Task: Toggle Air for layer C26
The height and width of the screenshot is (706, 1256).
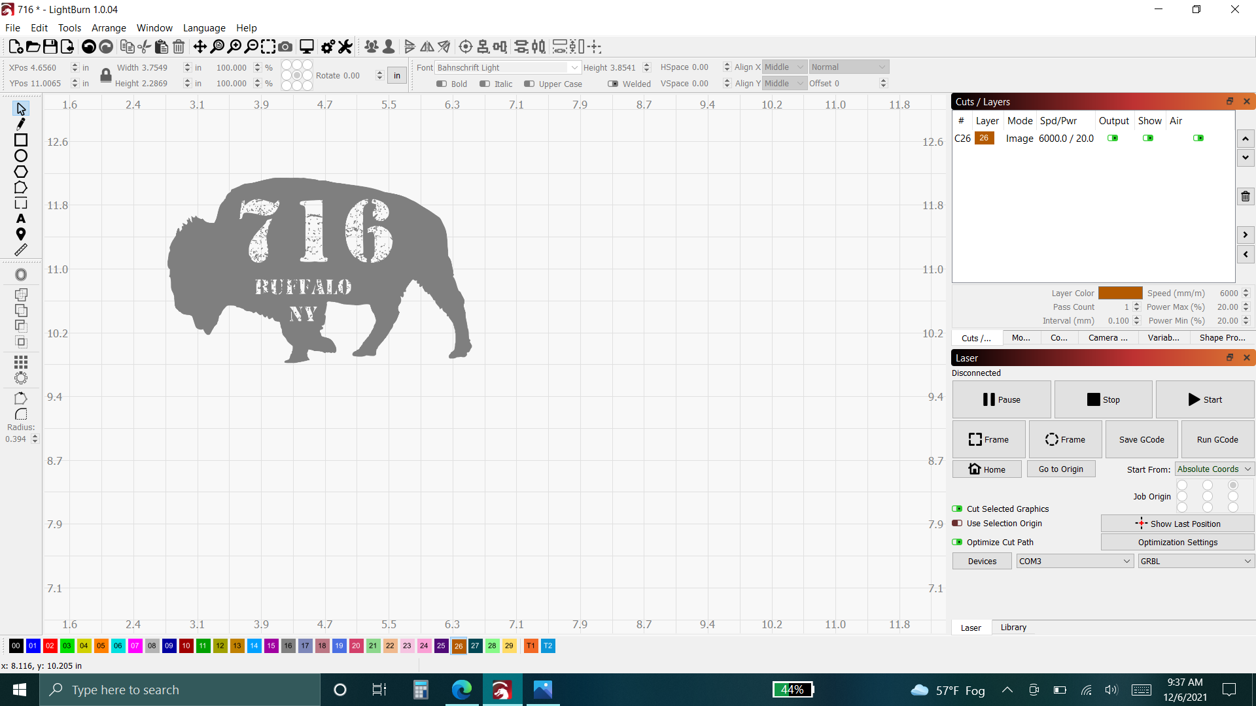Action: (1198, 138)
